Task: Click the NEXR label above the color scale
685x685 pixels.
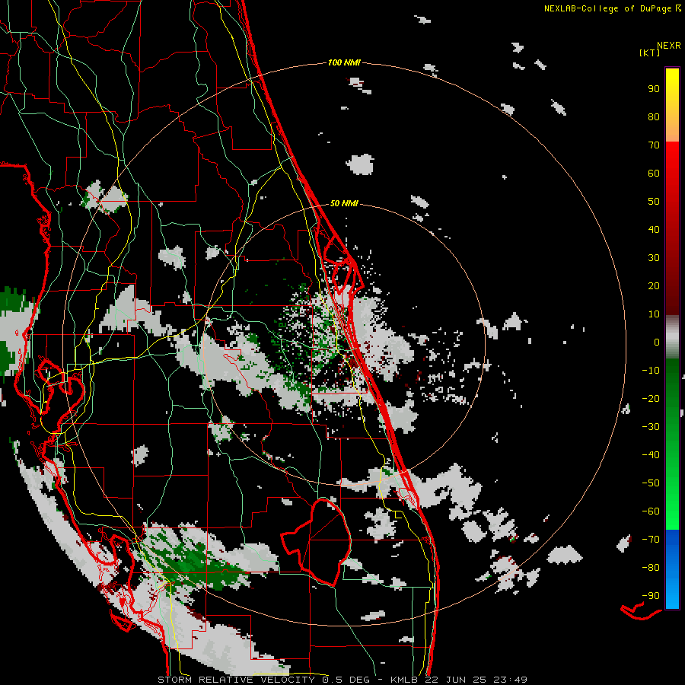Action: [x=669, y=46]
